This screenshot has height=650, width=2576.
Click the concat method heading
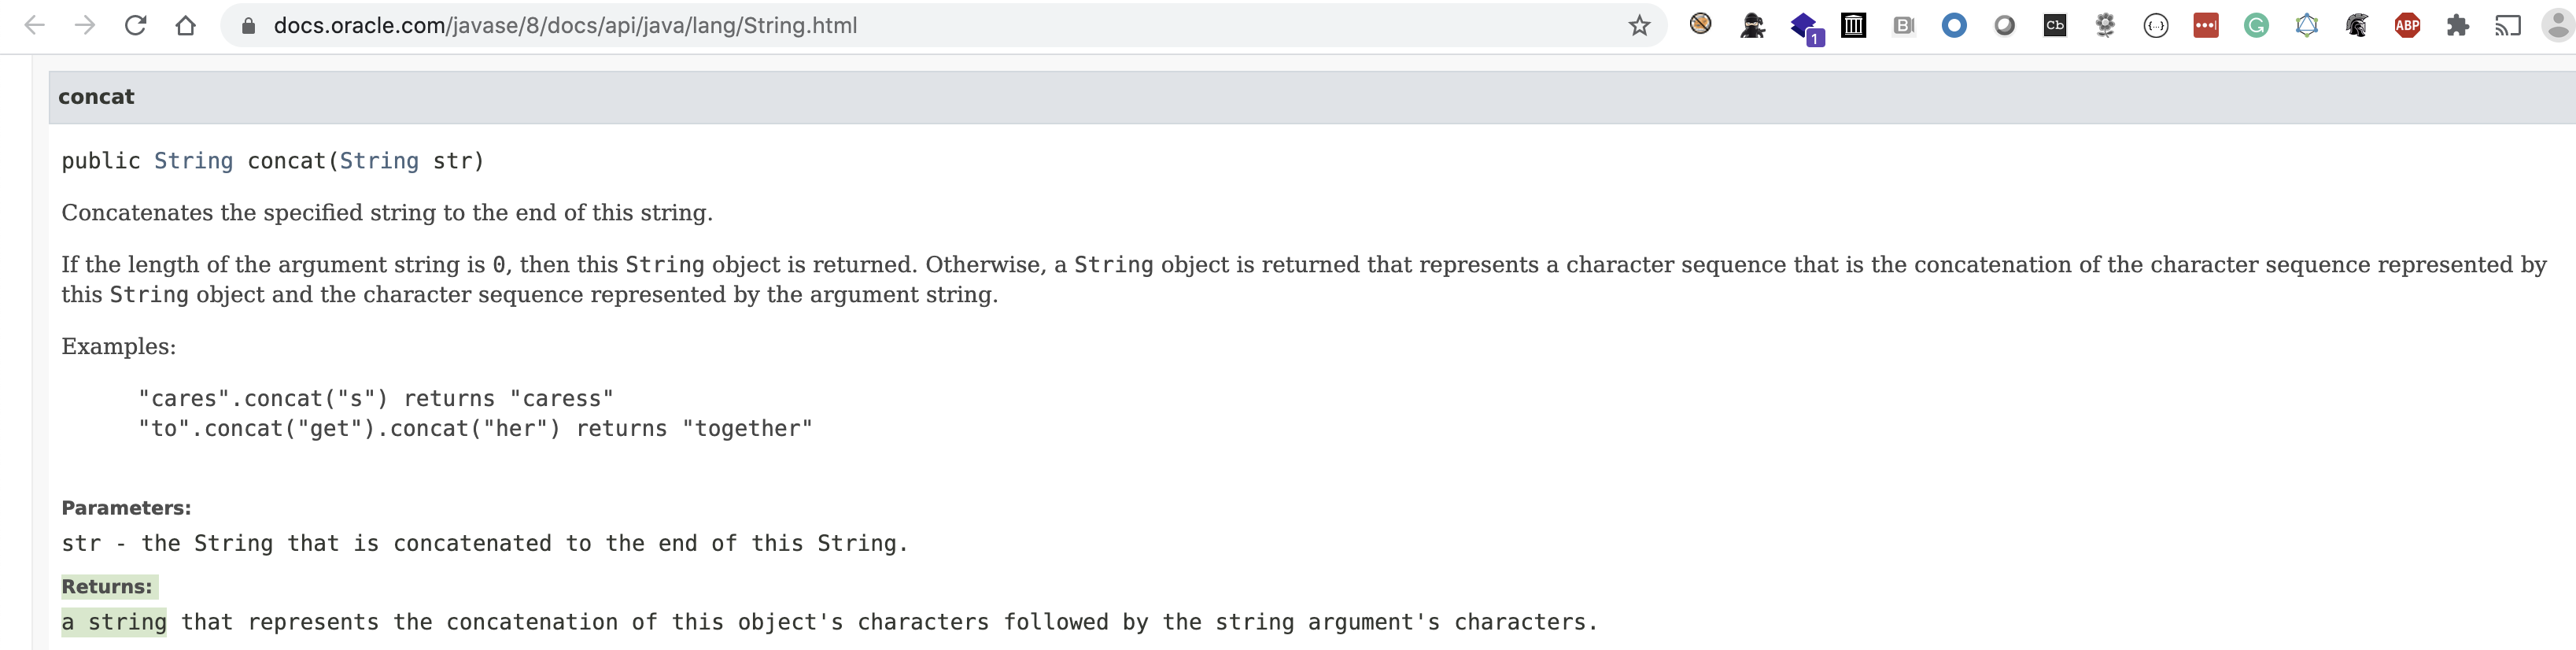point(96,97)
